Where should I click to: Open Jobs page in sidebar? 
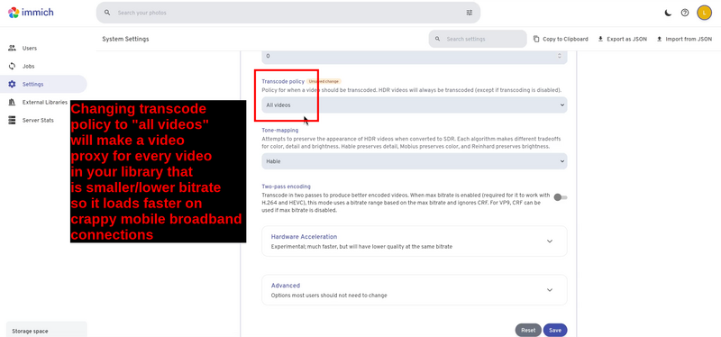pos(43,66)
